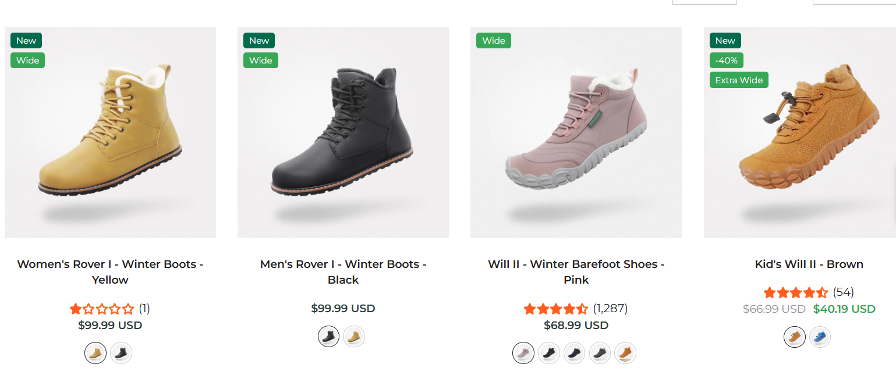Select brown swatch under Kid's Will II
Screen dimensions: 896x392
tap(794, 336)
